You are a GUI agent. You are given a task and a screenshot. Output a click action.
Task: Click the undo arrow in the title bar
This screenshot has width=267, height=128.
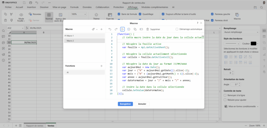37,3
